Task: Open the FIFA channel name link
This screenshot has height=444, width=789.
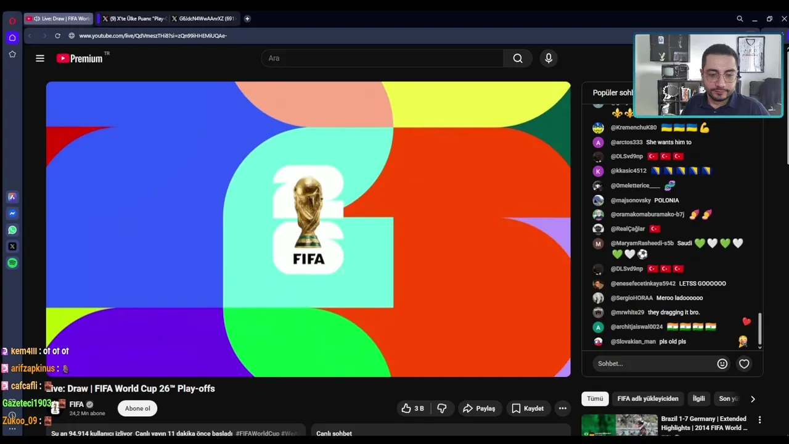Action: (x=76, y=405)
